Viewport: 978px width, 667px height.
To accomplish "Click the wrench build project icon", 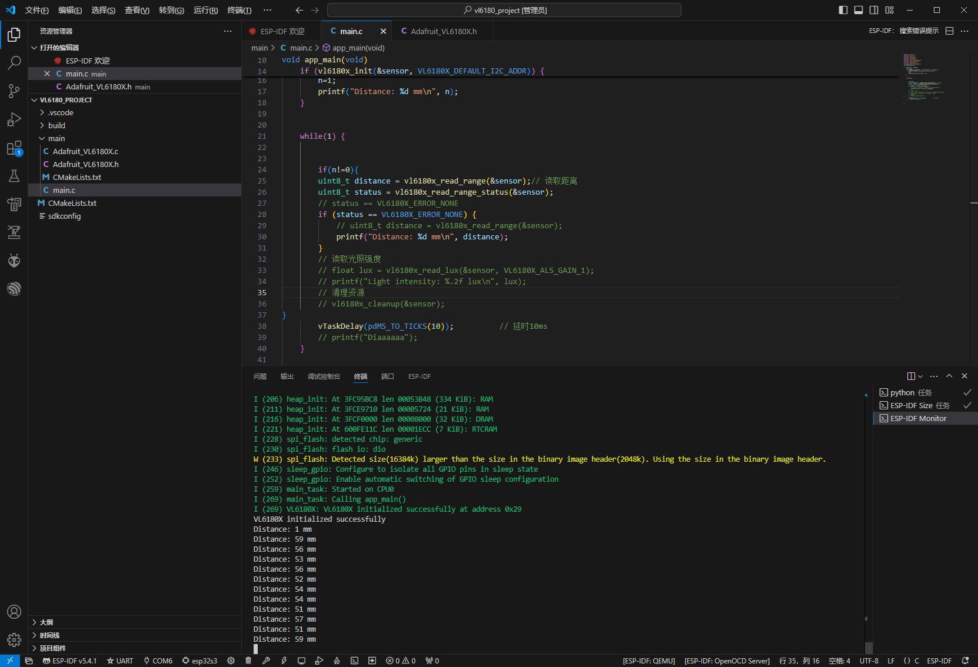I will [266, 661].
